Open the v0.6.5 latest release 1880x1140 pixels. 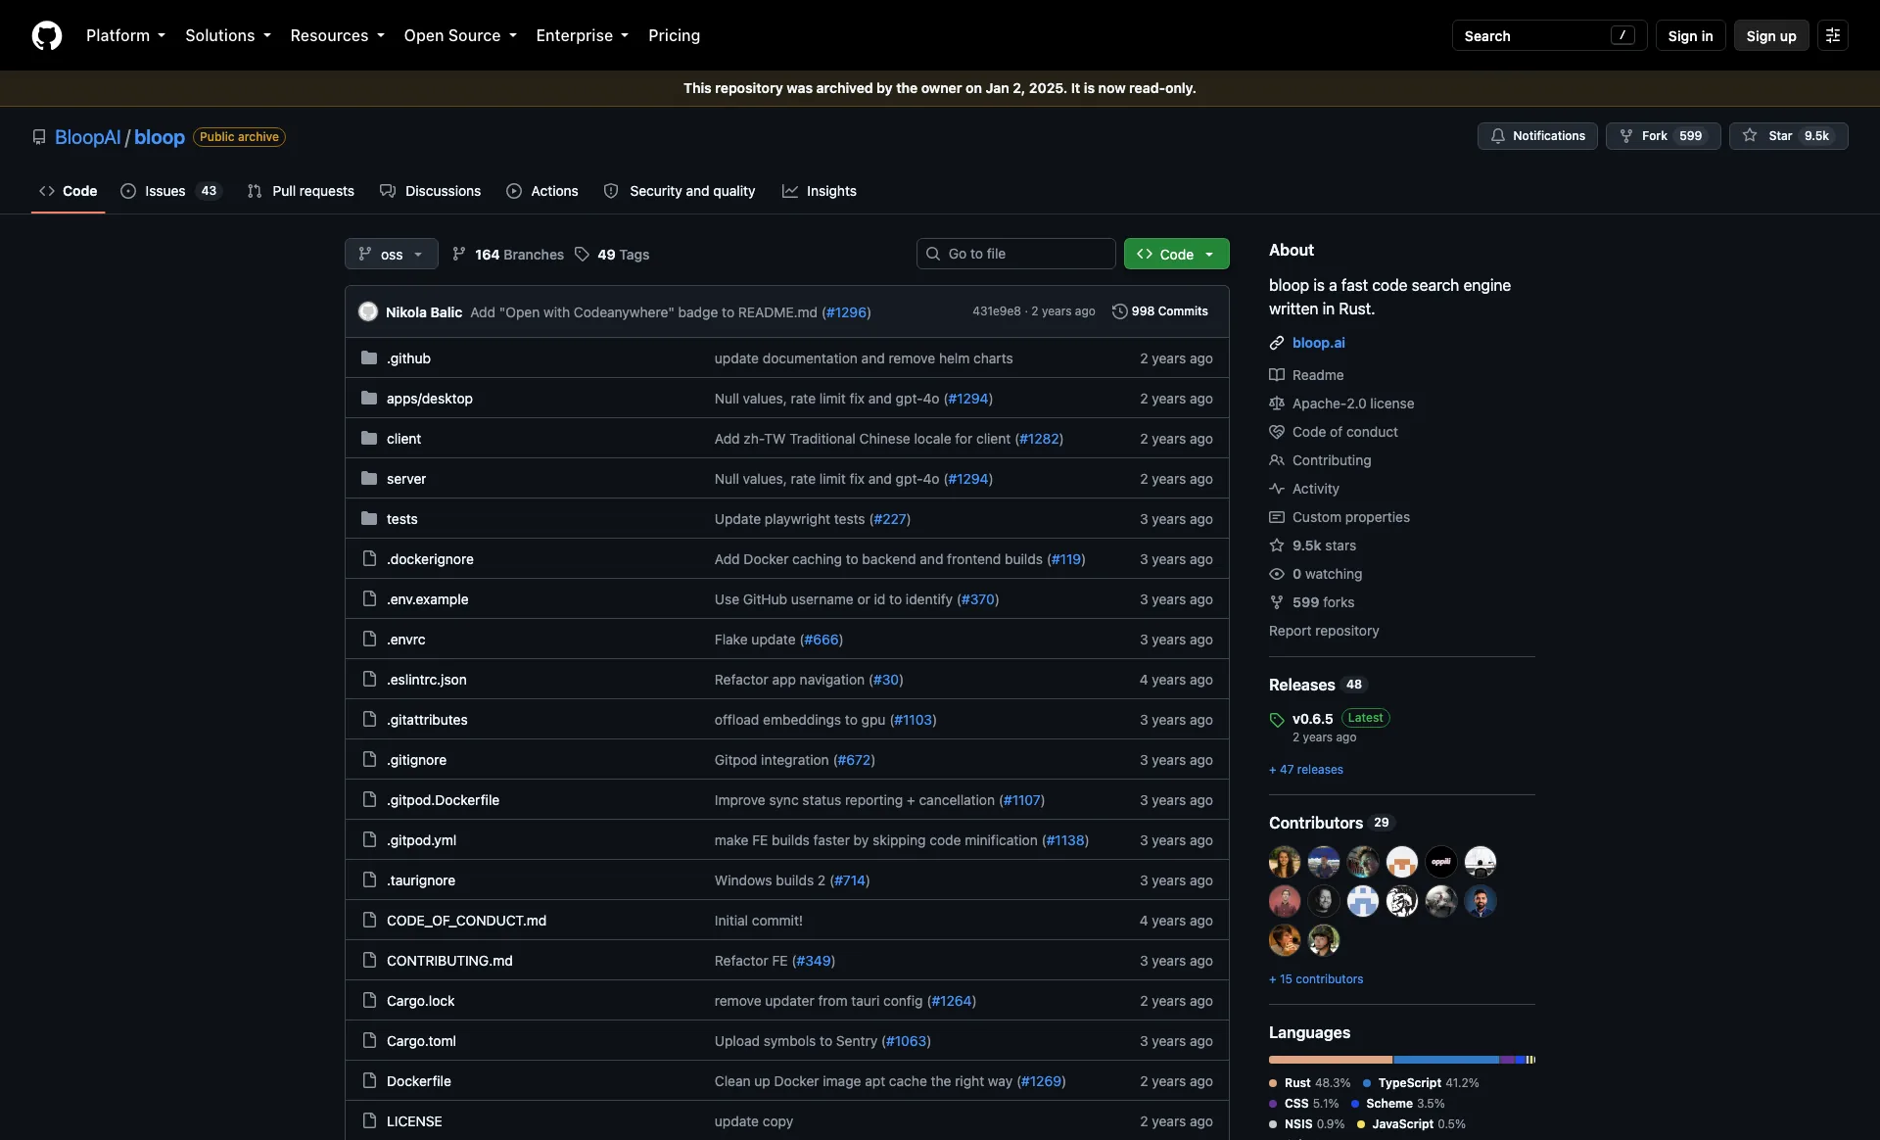coord(1312,719)
